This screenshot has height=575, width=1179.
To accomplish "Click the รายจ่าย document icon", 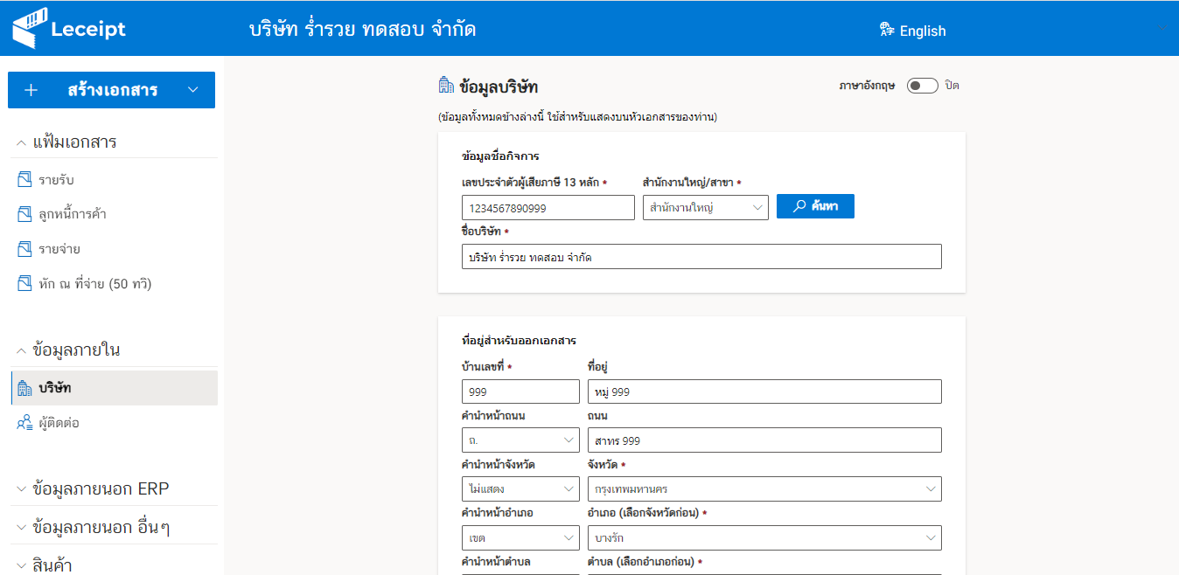I will [24, 249].
